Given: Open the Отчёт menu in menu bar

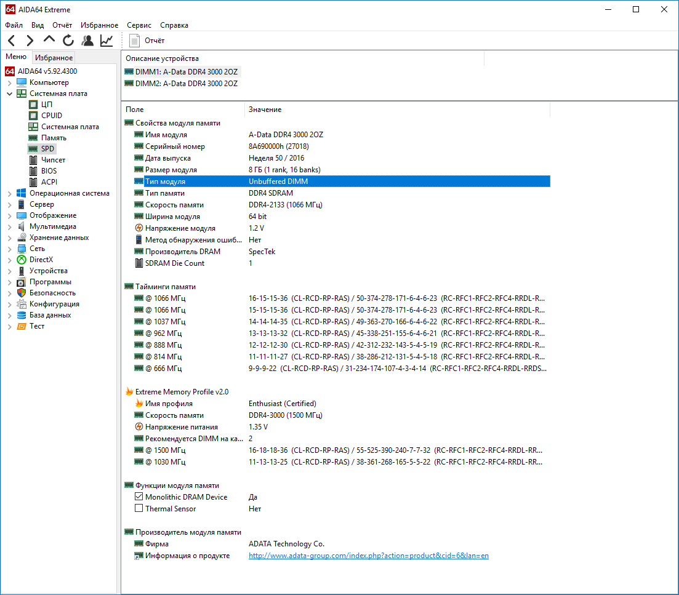Looking at the screenshot, I should point(62,25).
